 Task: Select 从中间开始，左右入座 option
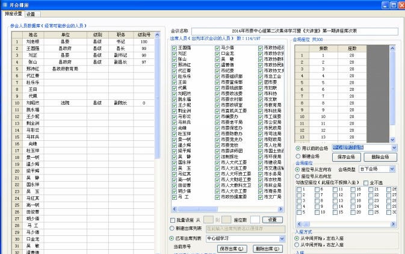[297, 238]
